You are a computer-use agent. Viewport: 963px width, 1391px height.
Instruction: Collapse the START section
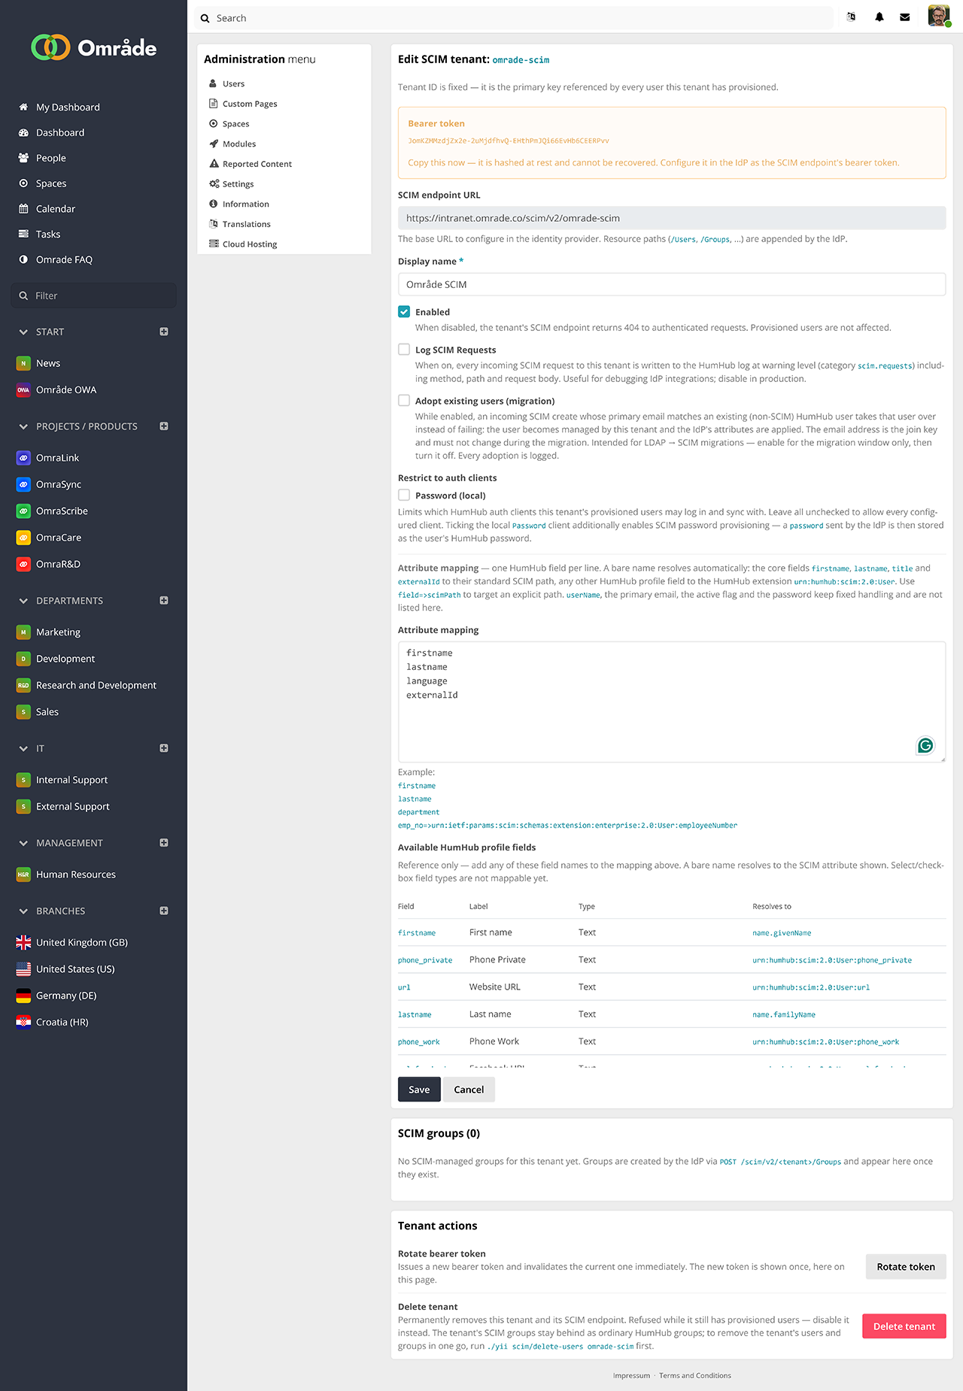click(23, 332)
